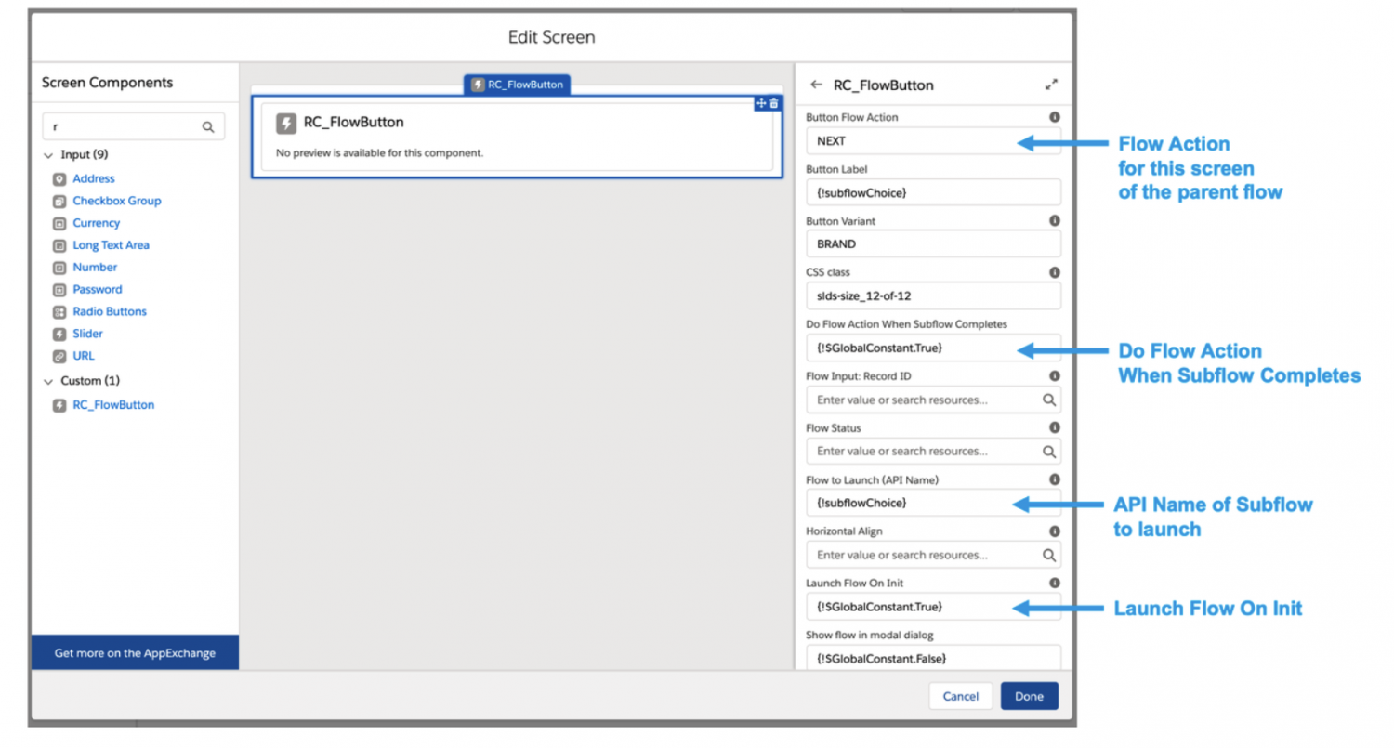Click the RC_FlowButton lightning icon under Custom
Image resolution: width=1394 pixels, height=748 pixels.
pyautogui.click(x=59, y=405)
